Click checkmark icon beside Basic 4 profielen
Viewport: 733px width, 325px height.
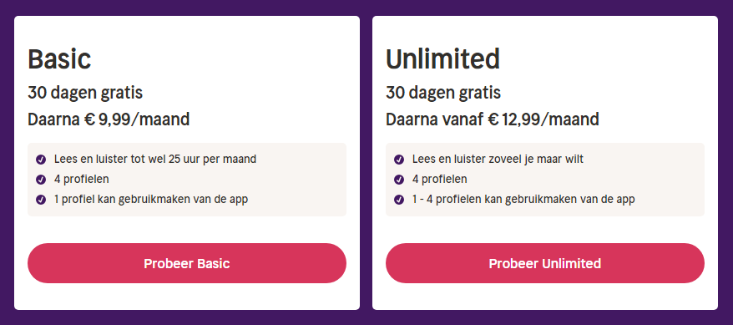coord(41,180)
